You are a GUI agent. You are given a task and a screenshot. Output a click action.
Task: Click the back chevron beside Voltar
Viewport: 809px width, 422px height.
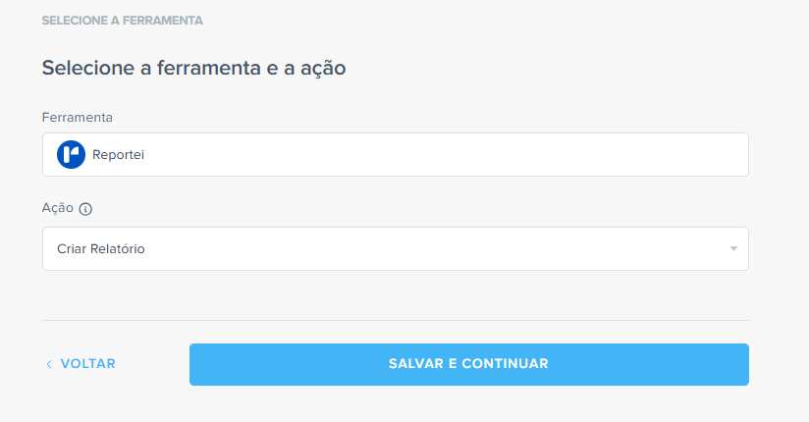pos(49,364)
